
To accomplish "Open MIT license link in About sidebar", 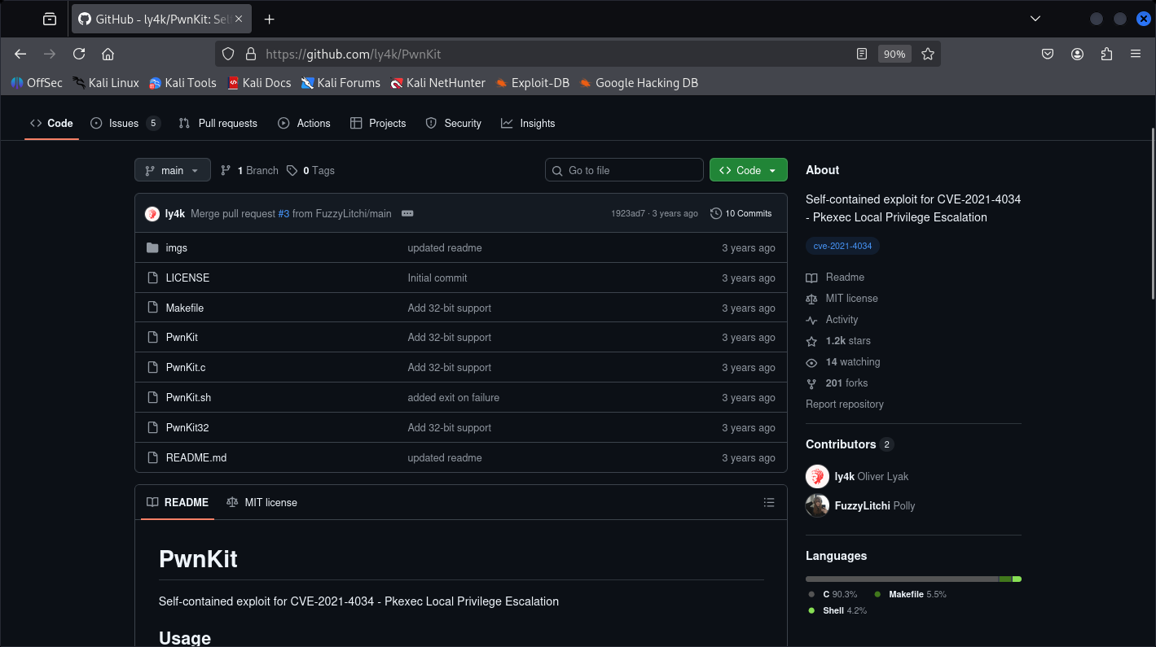I will [x=842, y=298].
